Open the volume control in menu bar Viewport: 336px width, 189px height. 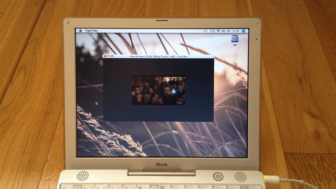(223, 31)
